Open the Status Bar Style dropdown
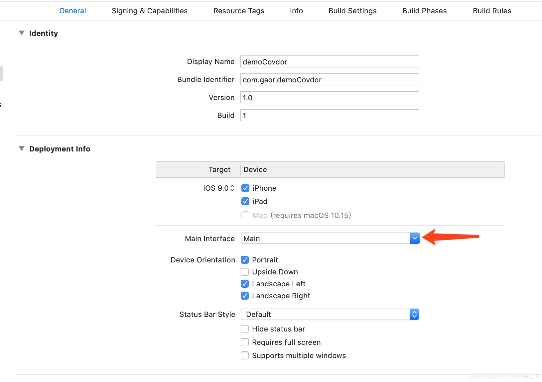 click(x=414, y=314)
